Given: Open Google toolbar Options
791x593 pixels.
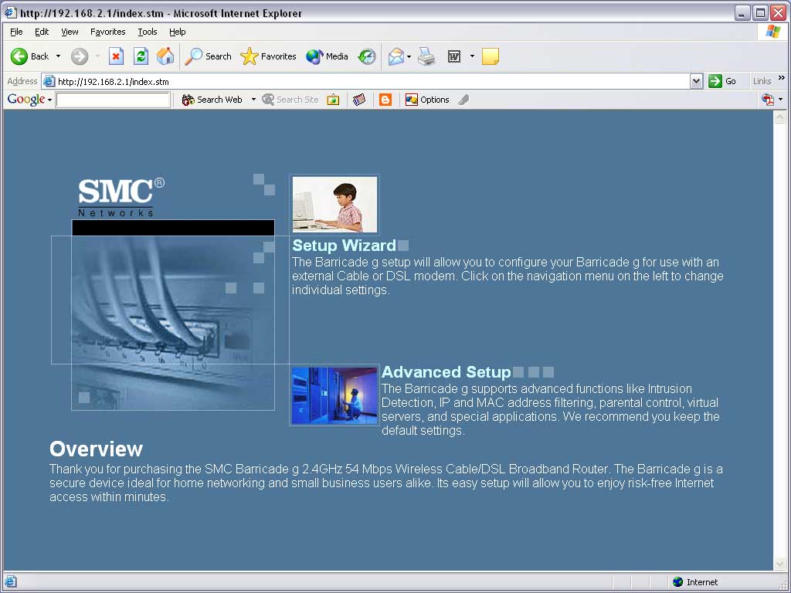Looking at the screenshot, I should click(427, 100).
